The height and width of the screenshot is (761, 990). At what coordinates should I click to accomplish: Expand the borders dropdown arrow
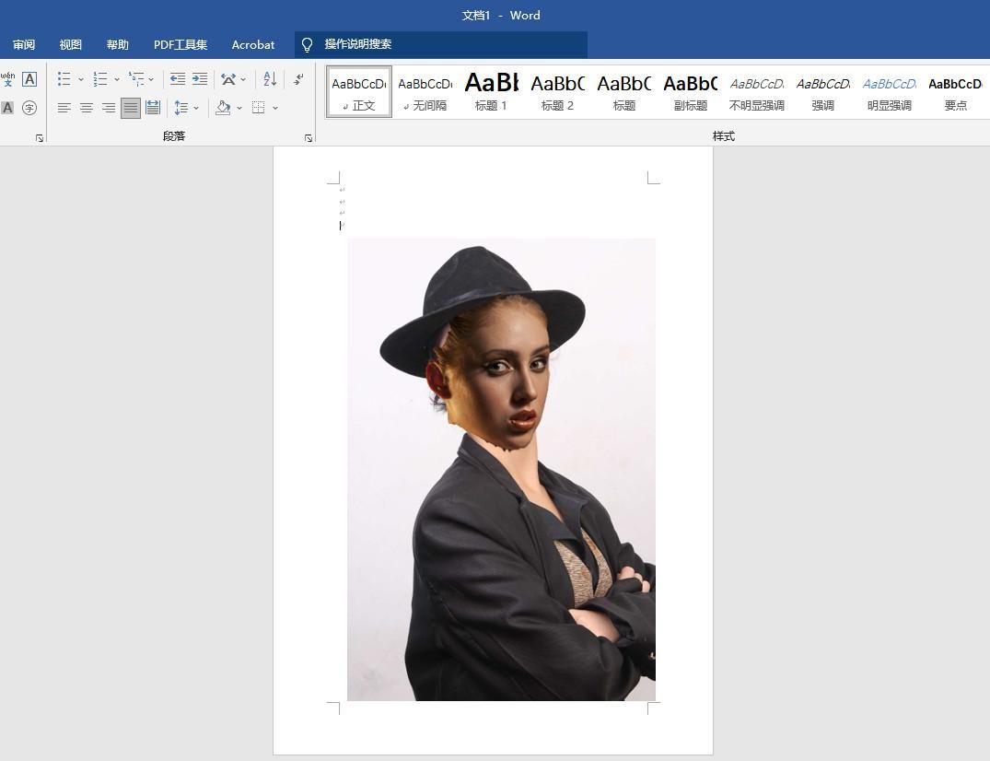275,108
